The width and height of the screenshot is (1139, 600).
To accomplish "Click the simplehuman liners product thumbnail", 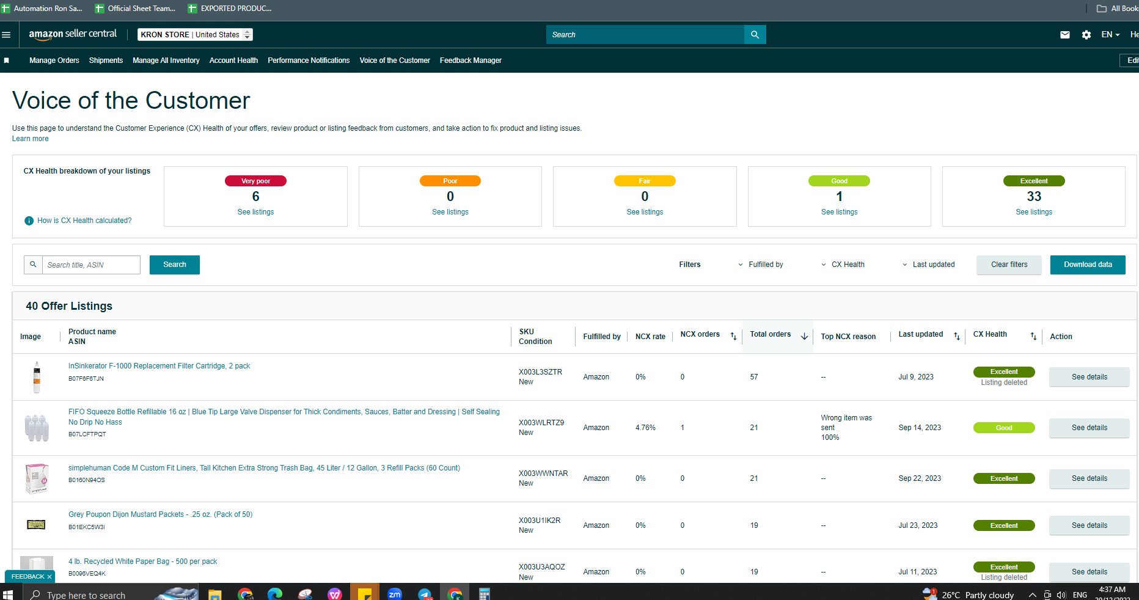I will tap(37, 478).
